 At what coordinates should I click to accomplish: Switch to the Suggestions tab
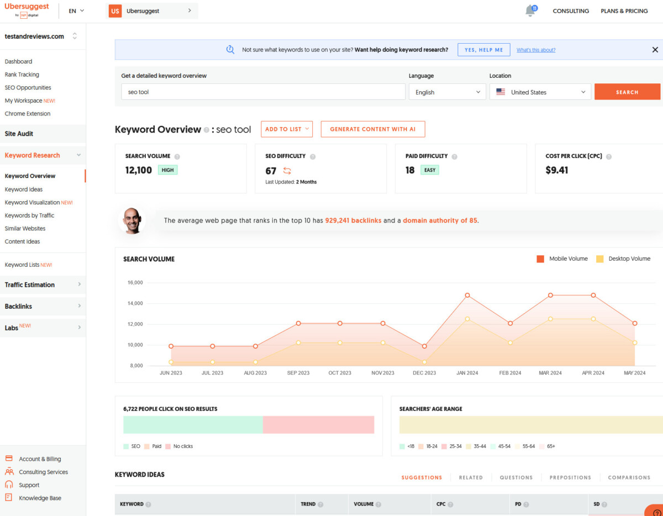tap(422, 477)
